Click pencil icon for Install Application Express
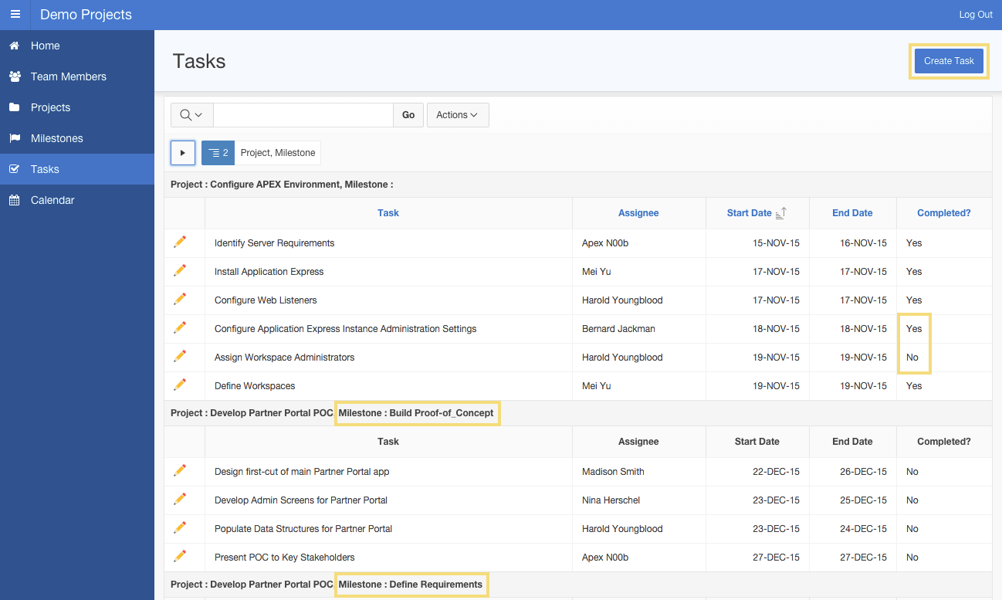This screenshot has width=1002, height=600. click(x=180, y=271)
